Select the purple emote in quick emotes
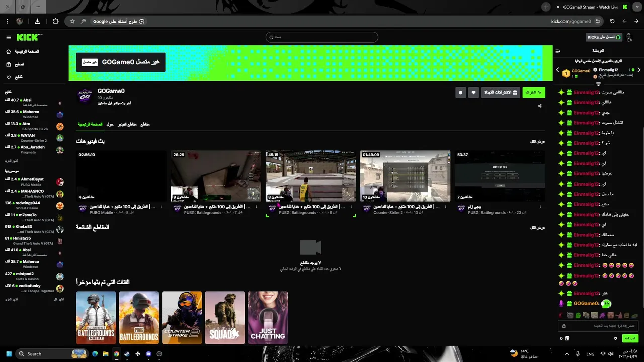This screenshot has width=644, height=362. click(602, 315)
